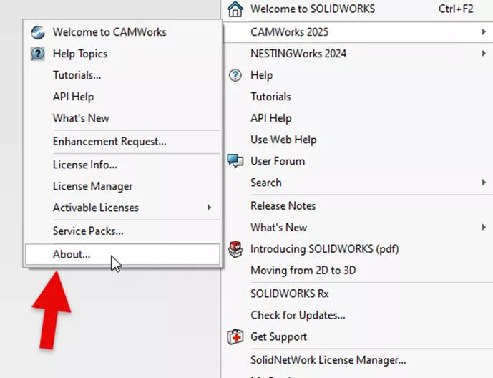Click the speech bubbles icon beside User Forum
Viewport: 493px width, 378px height.
click(235, 161)
